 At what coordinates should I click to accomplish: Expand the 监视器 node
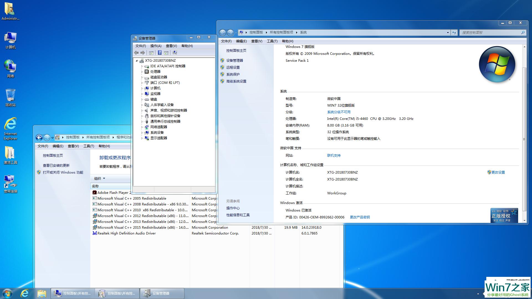tap(142, 94)
